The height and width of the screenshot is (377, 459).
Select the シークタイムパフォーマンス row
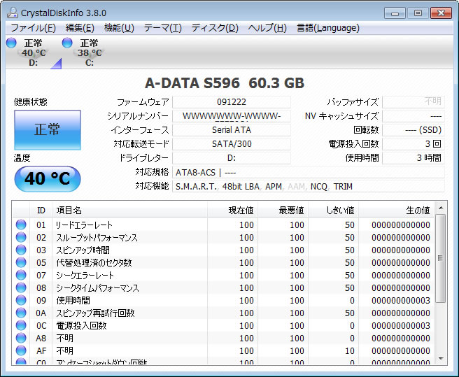(x=224, y=287)
